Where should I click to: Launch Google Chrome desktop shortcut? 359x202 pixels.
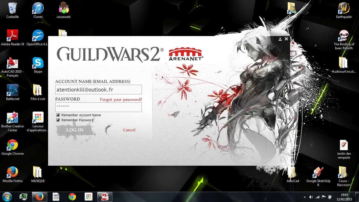click(12, 147)
